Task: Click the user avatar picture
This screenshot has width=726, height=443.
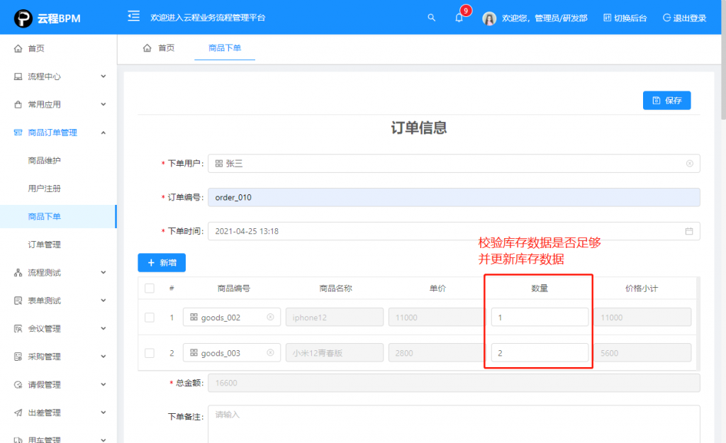Action: click(x=489, y=18)
